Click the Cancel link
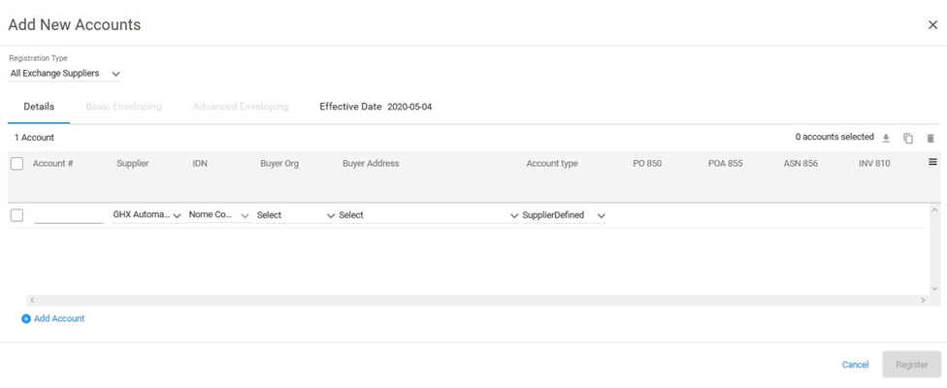 (x=855, y=365)
